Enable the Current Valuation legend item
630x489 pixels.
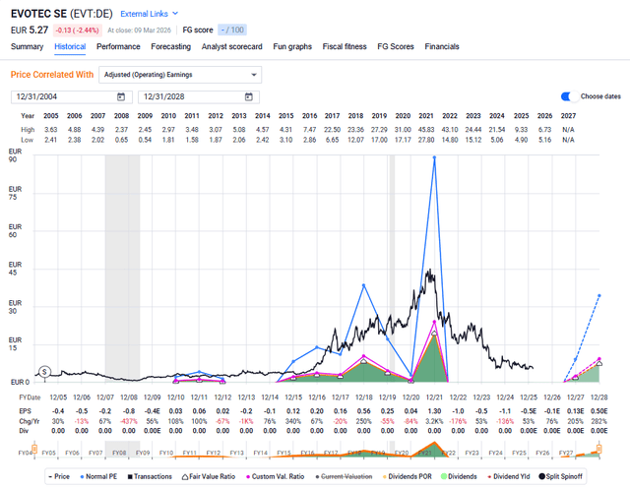pos(344,476)
